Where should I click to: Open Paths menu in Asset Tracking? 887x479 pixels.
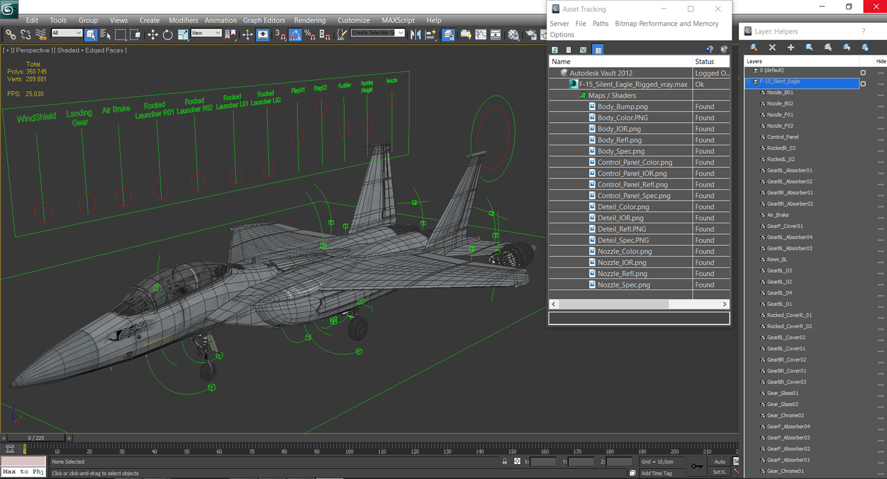click(x=600, y=23)
